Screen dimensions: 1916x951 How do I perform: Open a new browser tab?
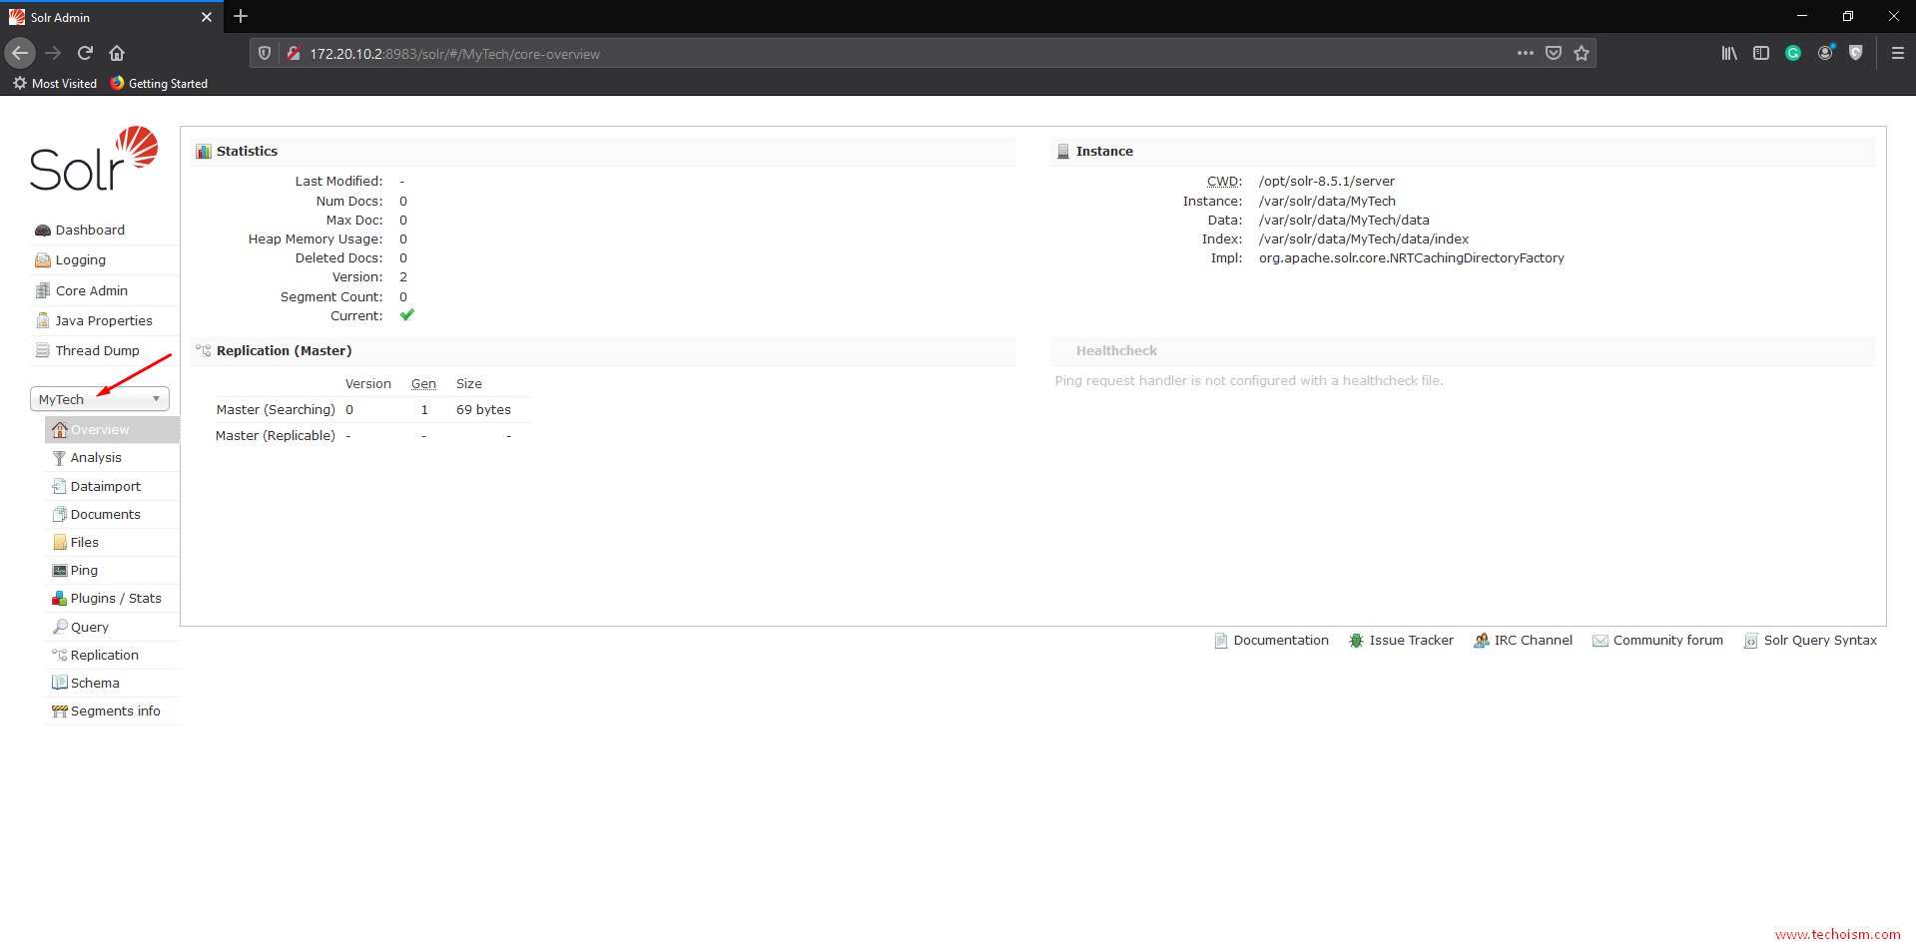point(241,17)
